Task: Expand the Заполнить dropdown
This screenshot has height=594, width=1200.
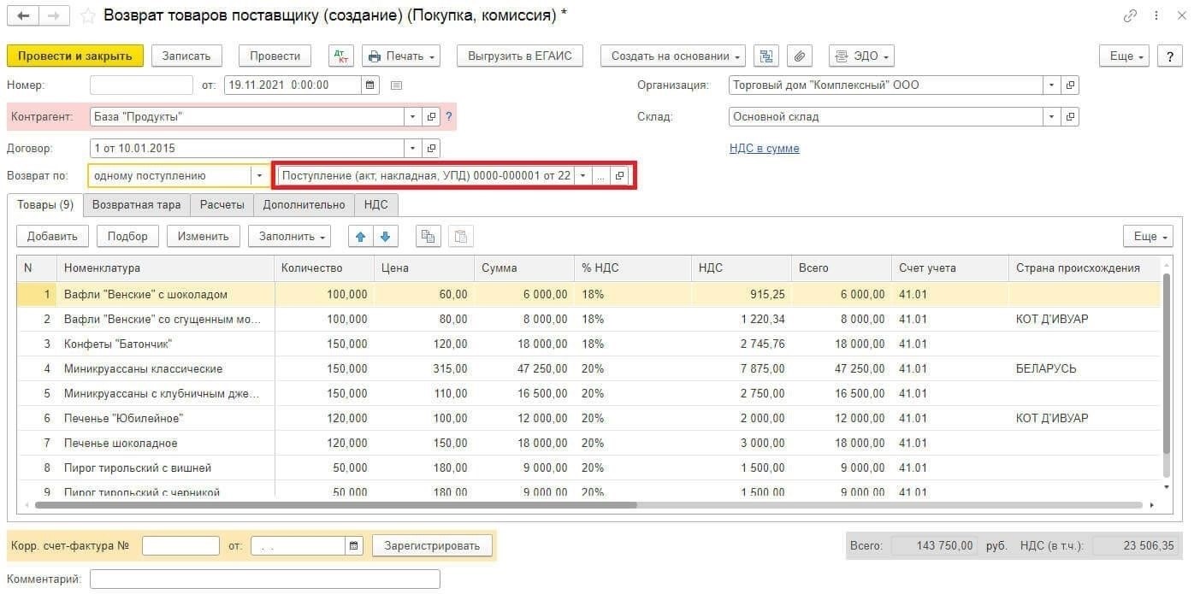Action: click(289, 237)
